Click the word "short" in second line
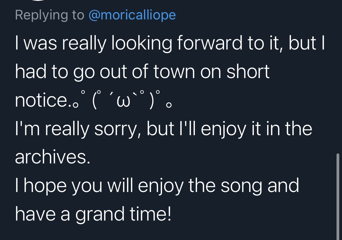The image size is (342, 240). click(248, 71)
